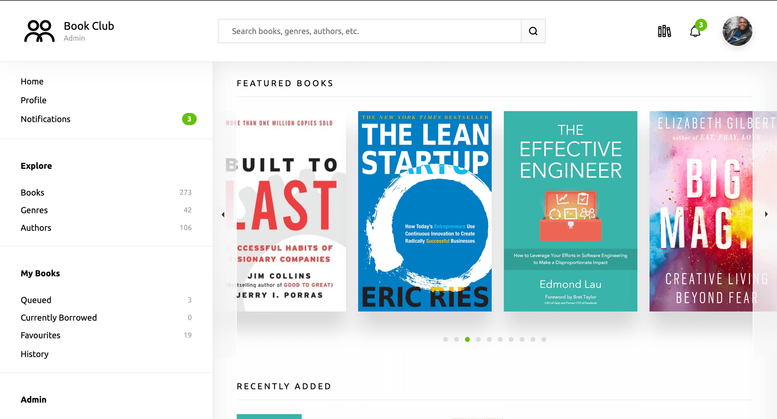Open the Profile menu item
The width and height of the screenshot is (777, 419).
click(34, 100)
